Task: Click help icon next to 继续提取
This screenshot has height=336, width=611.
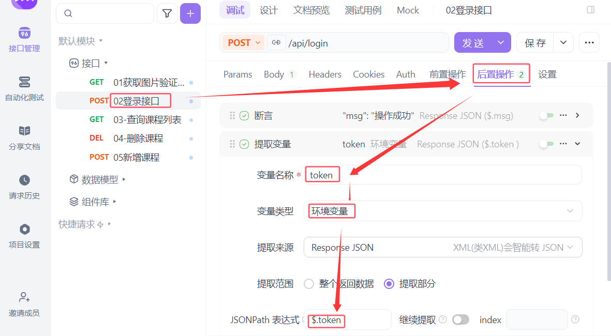Action: 443,319
